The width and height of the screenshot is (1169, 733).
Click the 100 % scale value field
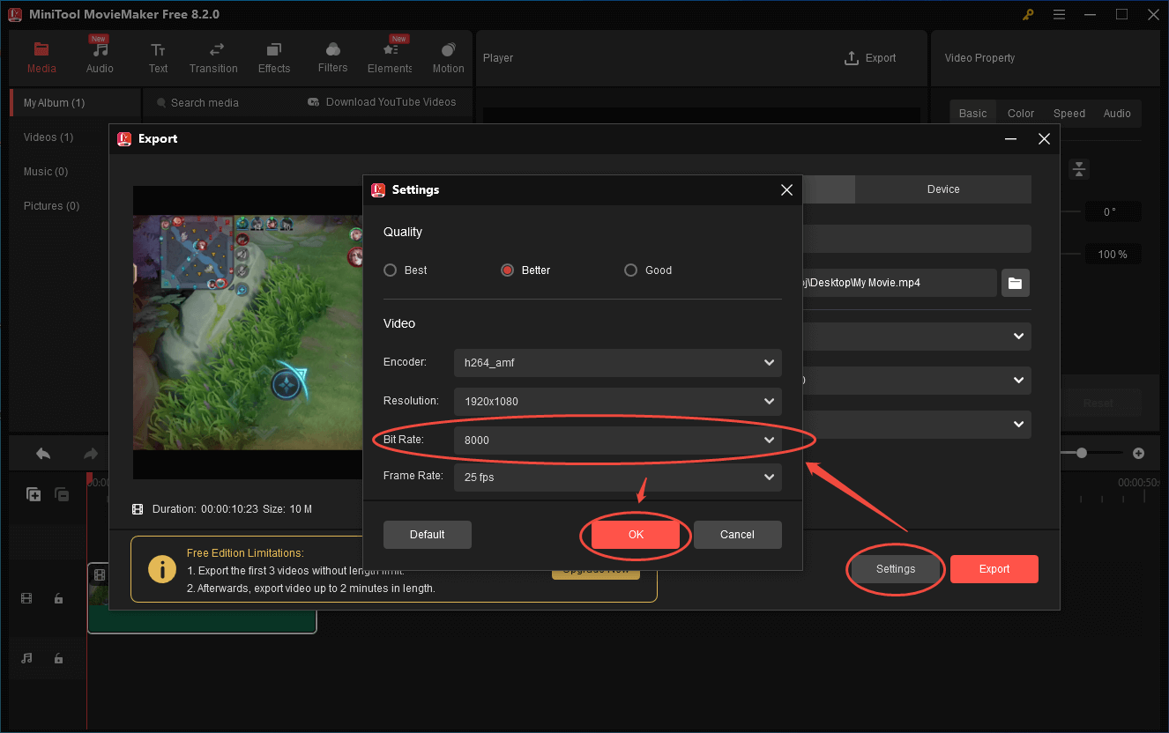coord(1113,255)
